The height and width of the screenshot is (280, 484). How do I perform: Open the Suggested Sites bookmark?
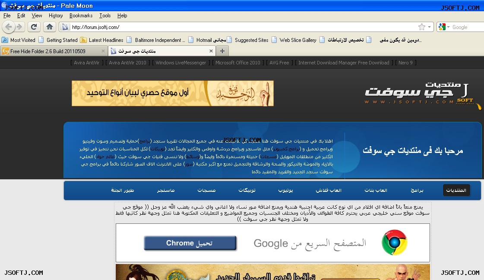[248, 40]
